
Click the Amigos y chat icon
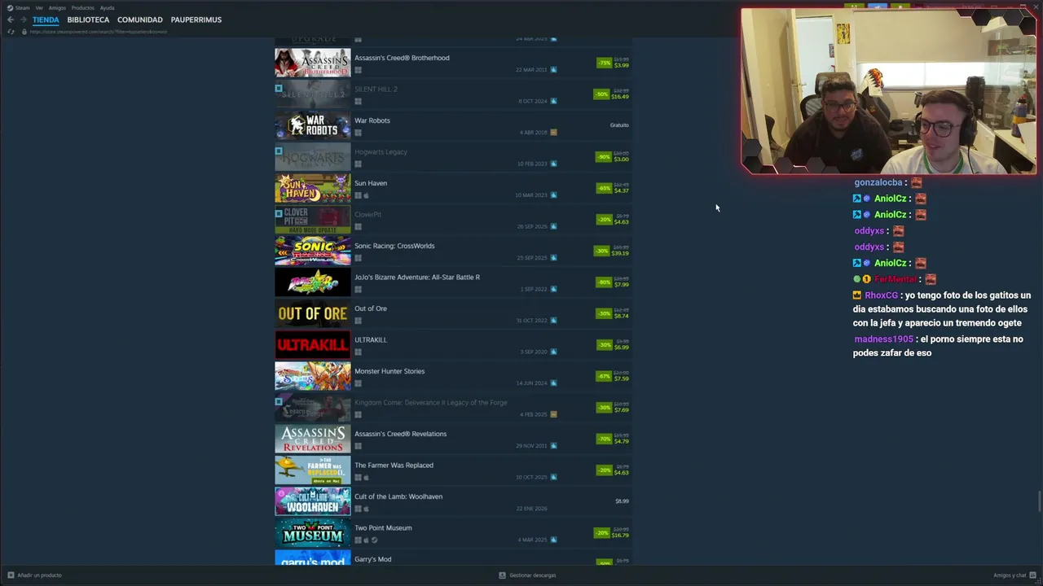click(1032, 575)
